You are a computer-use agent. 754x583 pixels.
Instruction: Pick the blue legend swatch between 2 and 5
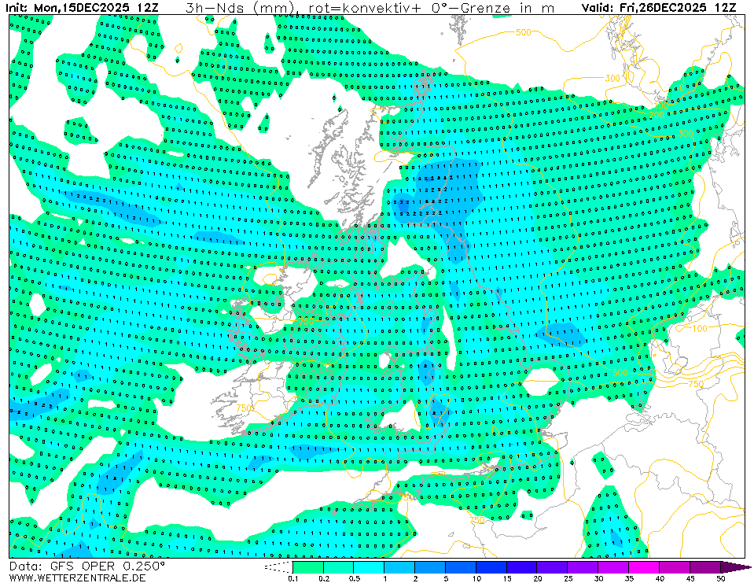(x=429, y=566)
